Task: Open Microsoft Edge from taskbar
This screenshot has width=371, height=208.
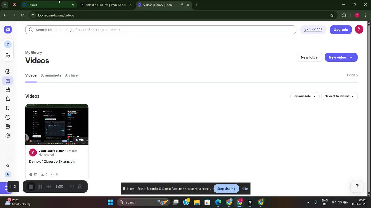Action: 218,202
